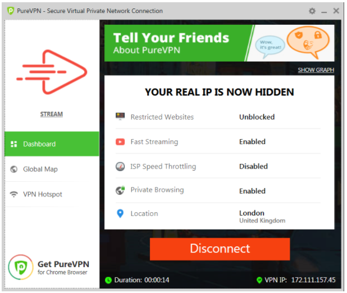Click the red Stream mode arrow logo
This screenshot has height=293, width=347.
point(52,72)
